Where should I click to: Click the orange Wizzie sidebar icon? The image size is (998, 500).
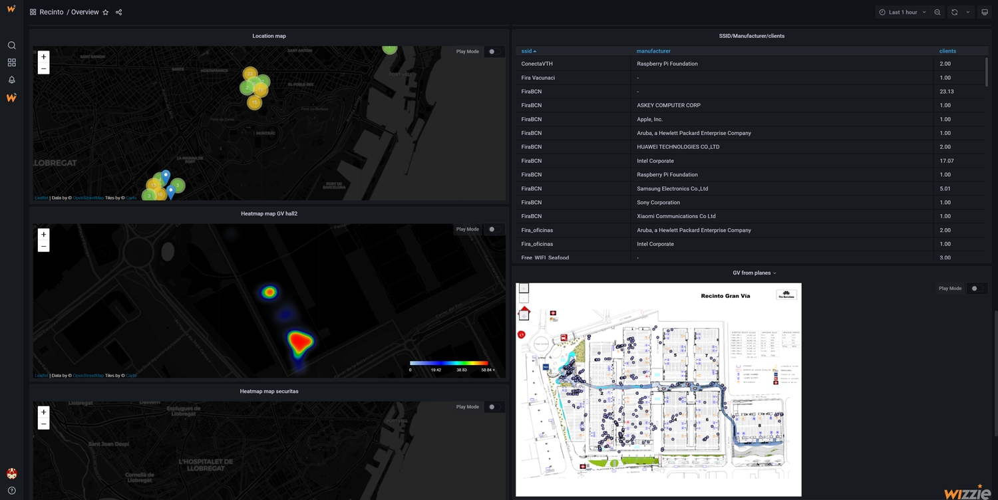coord(11,97)
